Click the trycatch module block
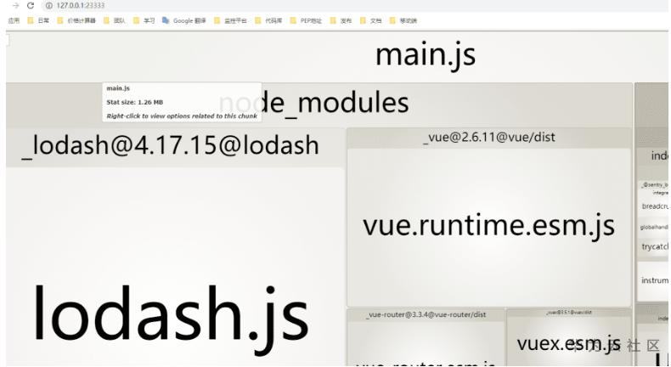 [654, 246]
